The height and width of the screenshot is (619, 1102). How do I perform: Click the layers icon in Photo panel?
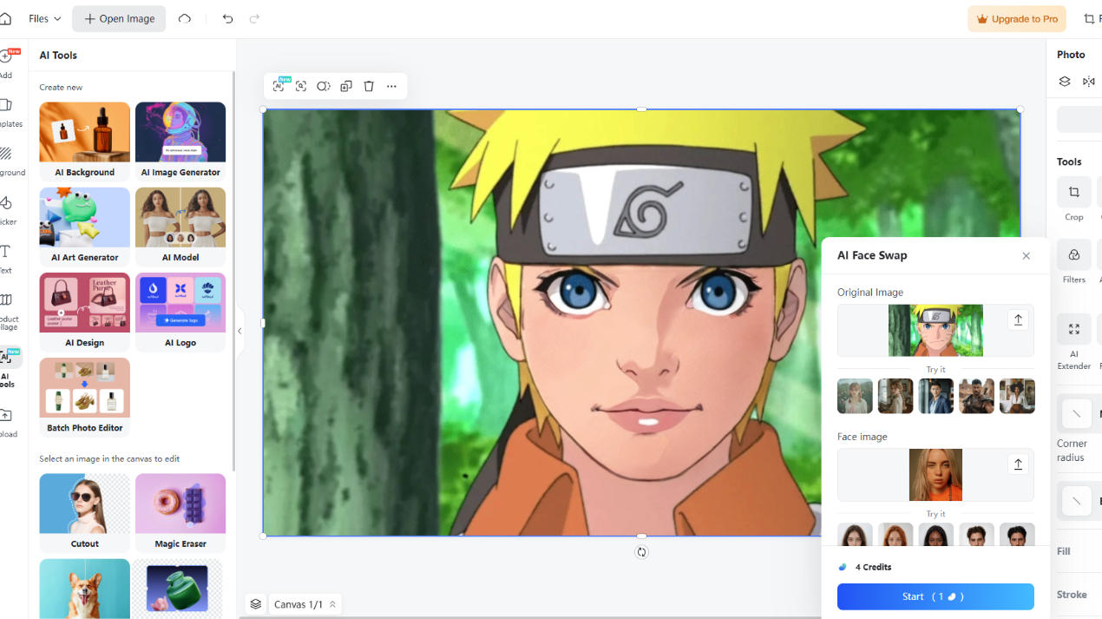coord(1065,82)
